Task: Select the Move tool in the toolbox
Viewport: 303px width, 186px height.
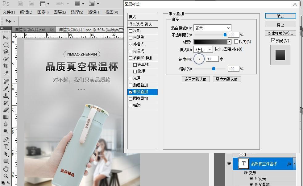Action: [x=6, y=37]
